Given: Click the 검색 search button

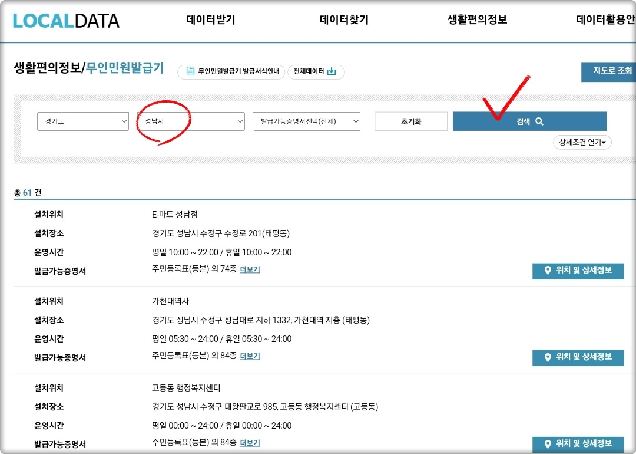Looking at the screenshot, I should (529, 121).
